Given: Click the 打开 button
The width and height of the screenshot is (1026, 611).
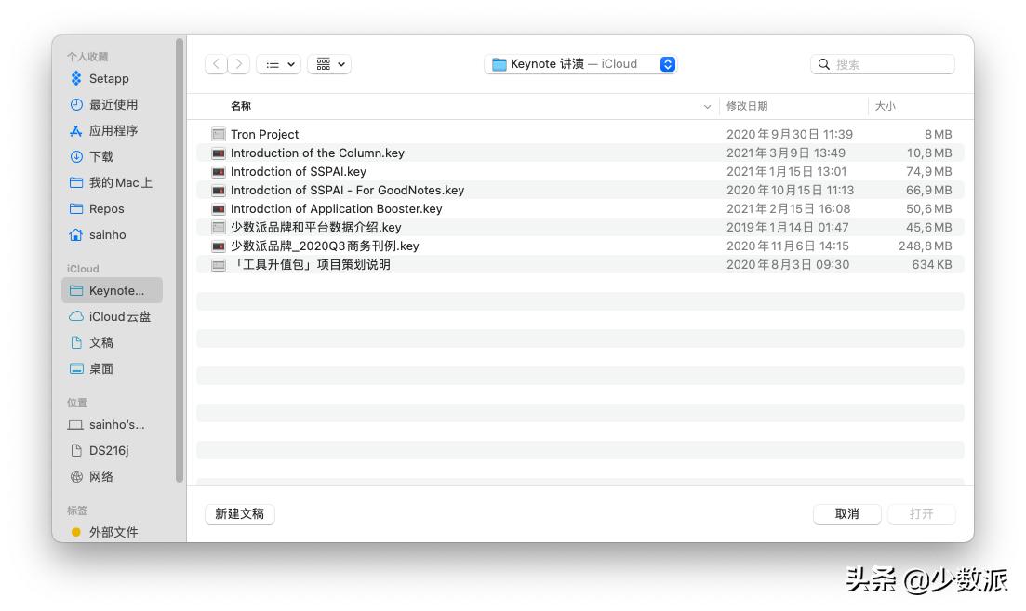Looking at the screenshot, I should click(921, 514).
